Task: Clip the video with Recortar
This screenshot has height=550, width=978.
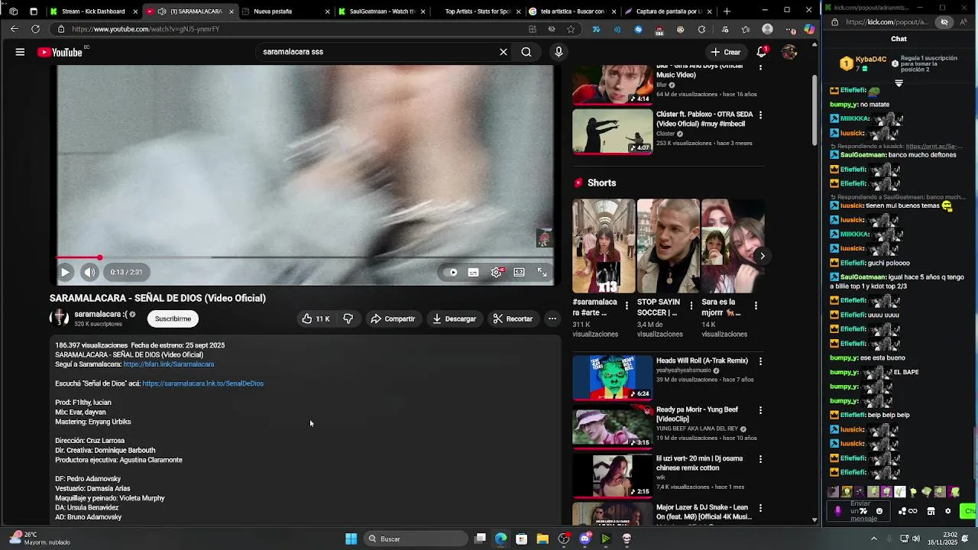Action: pos(513,319)
